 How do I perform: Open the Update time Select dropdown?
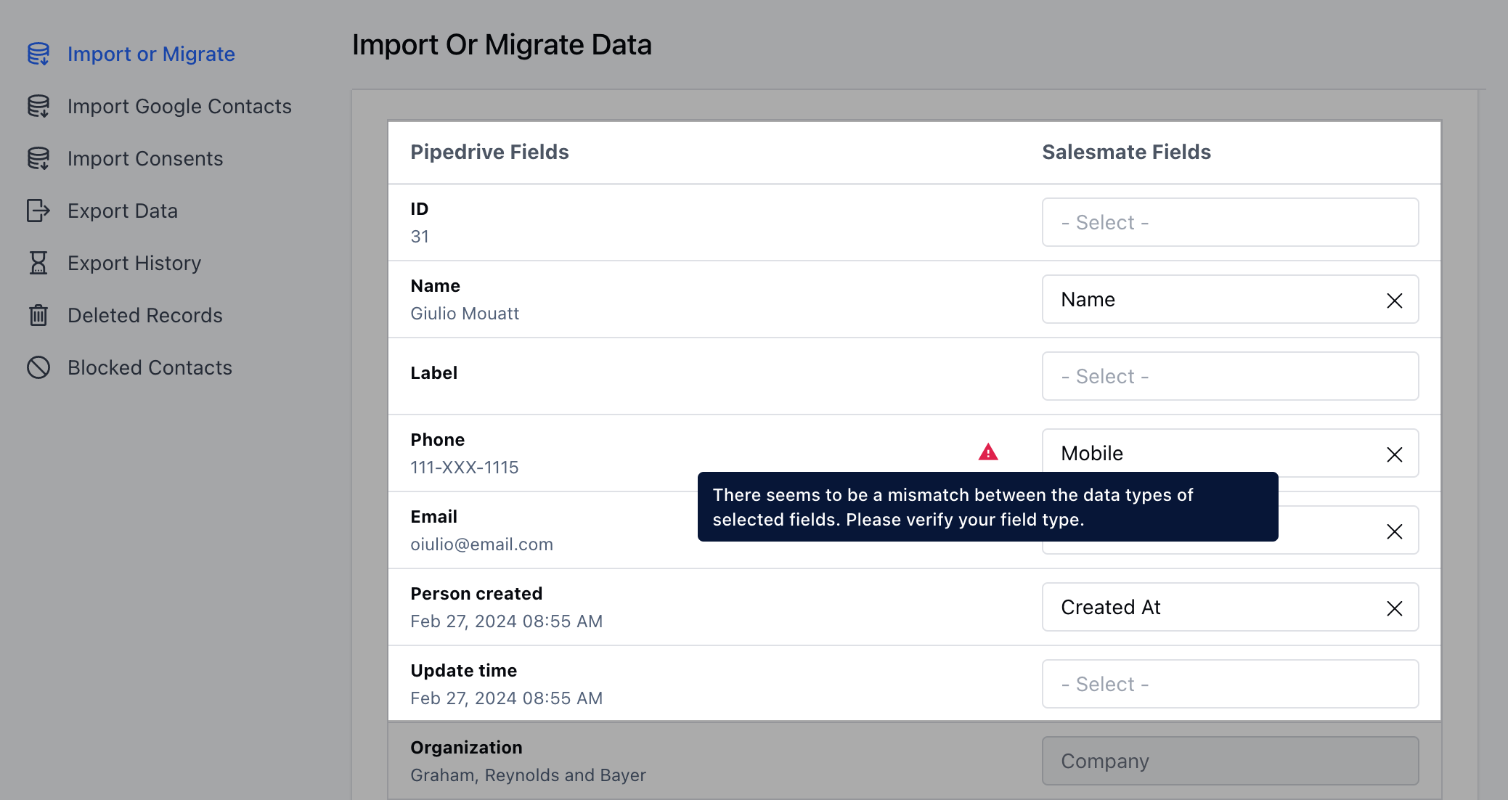(1229, 684)
